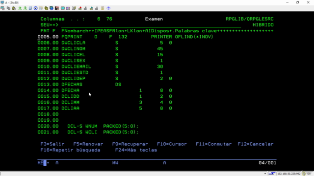Click the play macro toolbar icon
Image resolution: width=314 pixels, height=176 pixels.
pyautogui.click(x=91, y=8)
